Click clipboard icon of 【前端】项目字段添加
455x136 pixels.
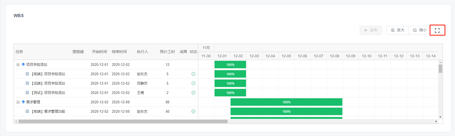coord(27,74)
